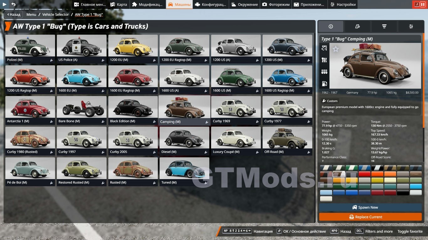
Task: Click the play button in the top-left corner
Action: tap(5, 4)
